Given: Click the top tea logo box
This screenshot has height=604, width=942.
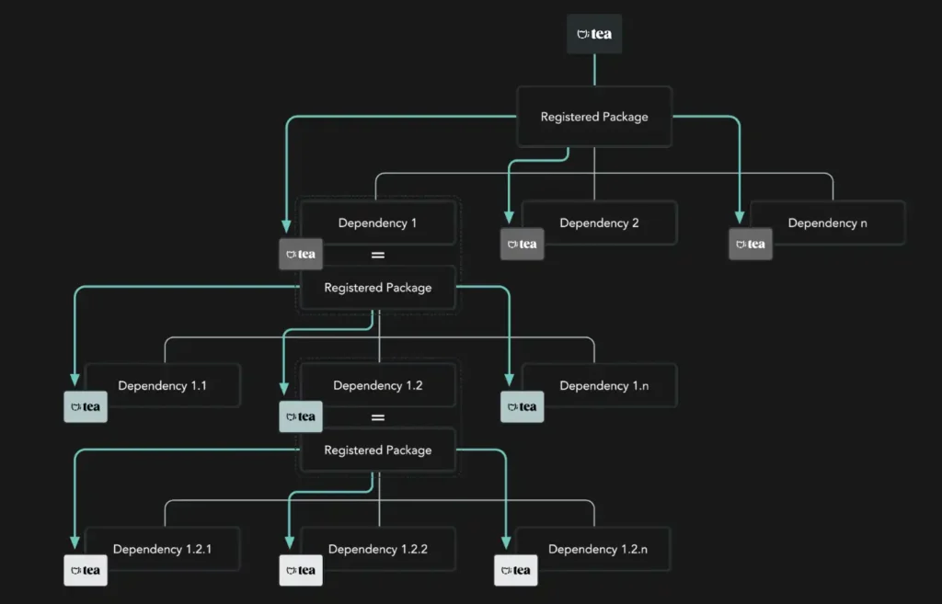Looking at the screenshot, I should 594,34.
